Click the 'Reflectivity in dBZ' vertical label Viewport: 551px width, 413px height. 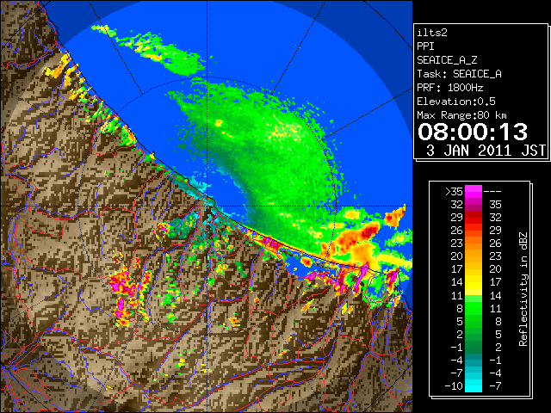coord(523,289)
